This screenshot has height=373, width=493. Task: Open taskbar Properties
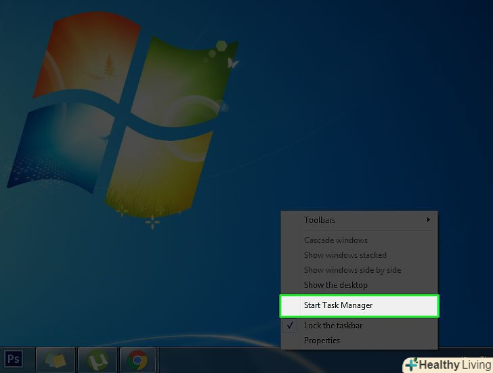(359, 341)
